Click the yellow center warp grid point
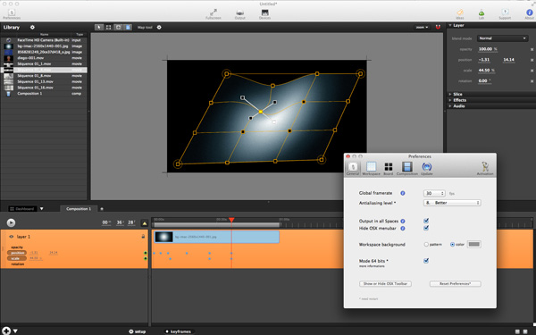Image resolution: width=536 pixels, height=335 pixels. coord(261,112)
